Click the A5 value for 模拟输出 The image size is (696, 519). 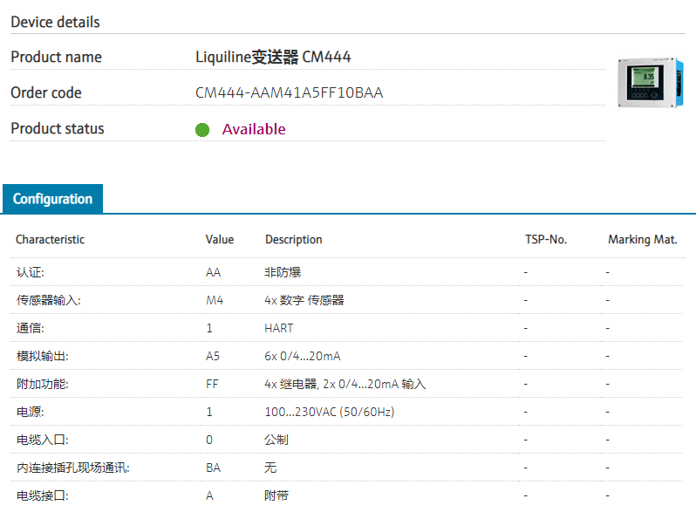point(213,356)
